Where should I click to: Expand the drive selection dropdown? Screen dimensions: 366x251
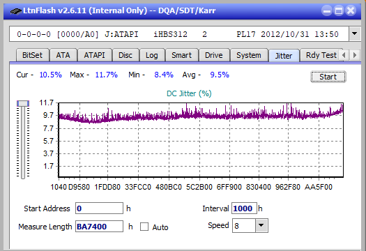pyautogui.click(x=355, y=34)
